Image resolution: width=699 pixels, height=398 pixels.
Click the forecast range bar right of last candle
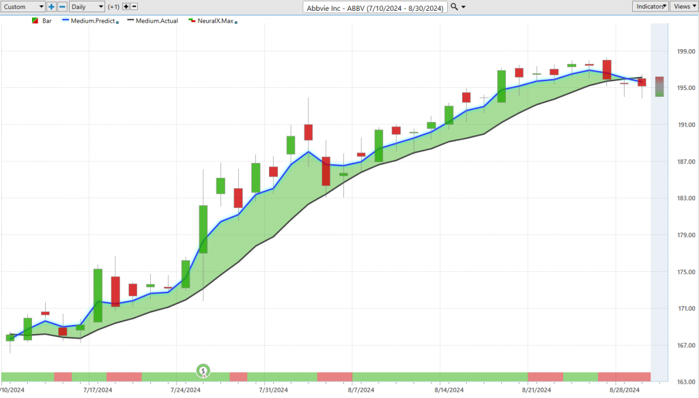pos(659,87)
